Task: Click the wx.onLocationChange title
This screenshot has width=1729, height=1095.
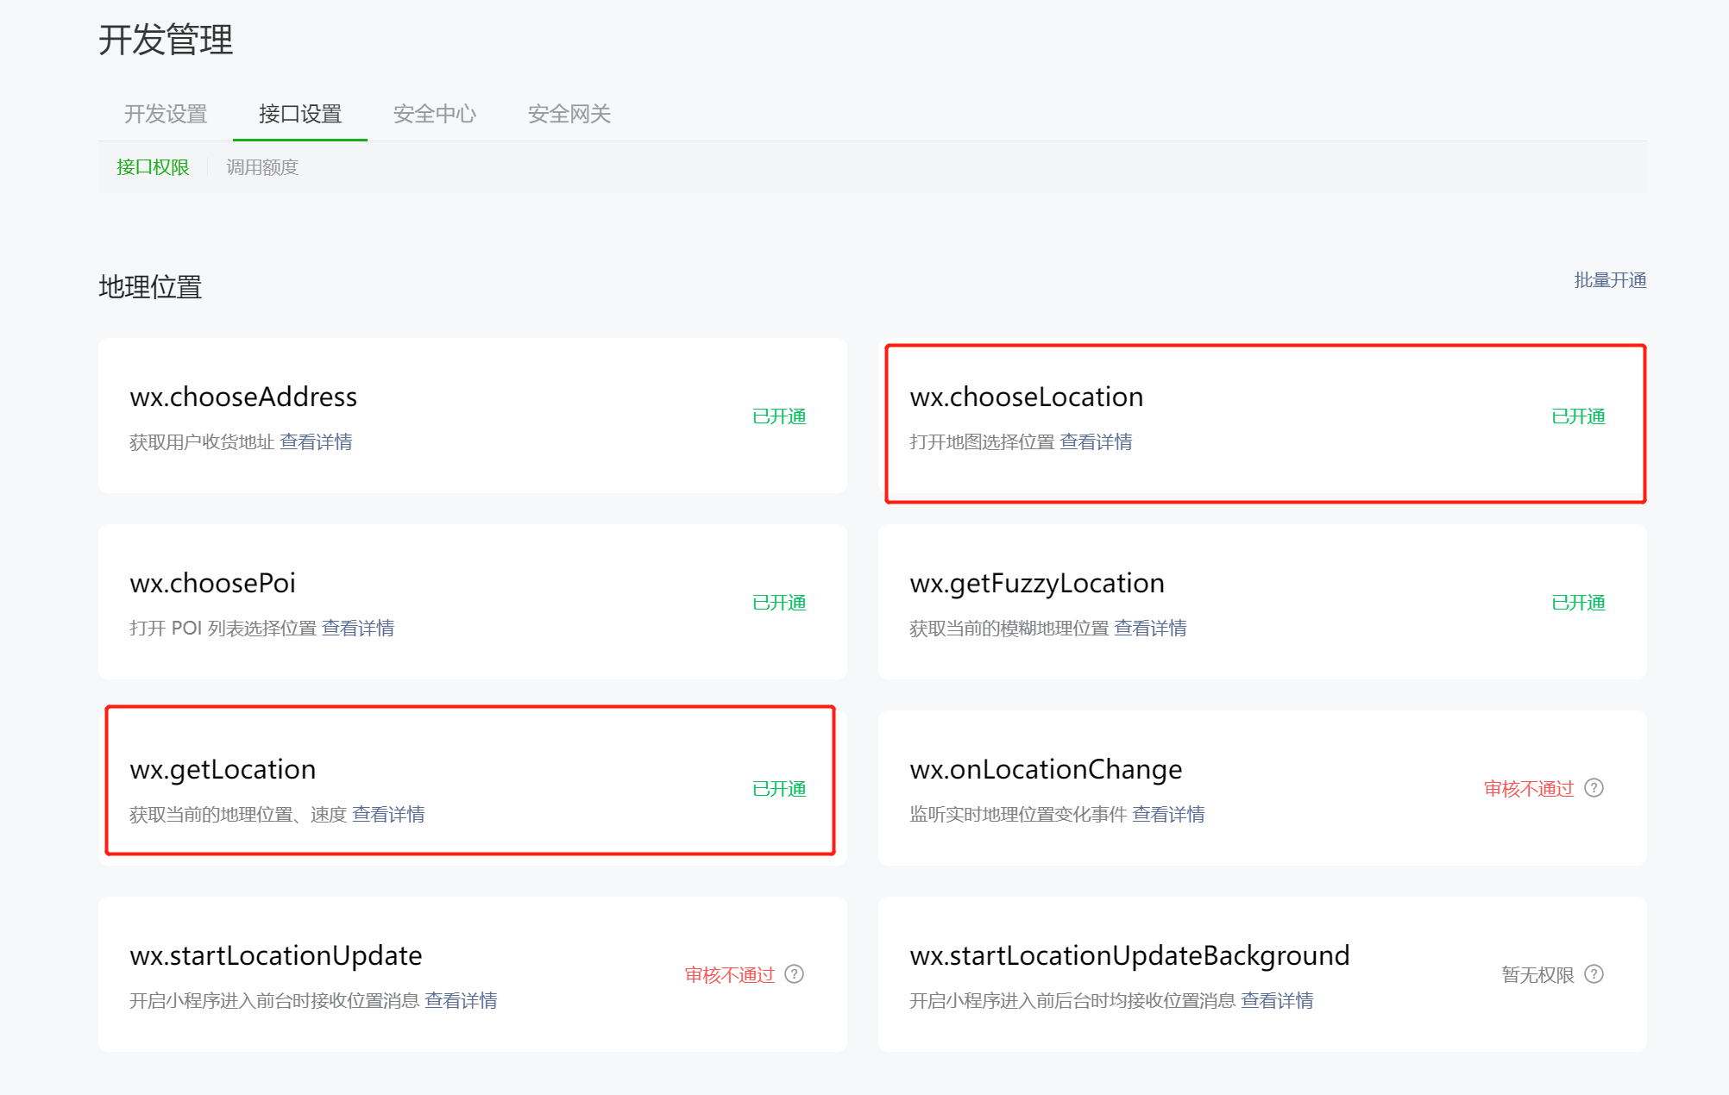Action: (1046, 771)
